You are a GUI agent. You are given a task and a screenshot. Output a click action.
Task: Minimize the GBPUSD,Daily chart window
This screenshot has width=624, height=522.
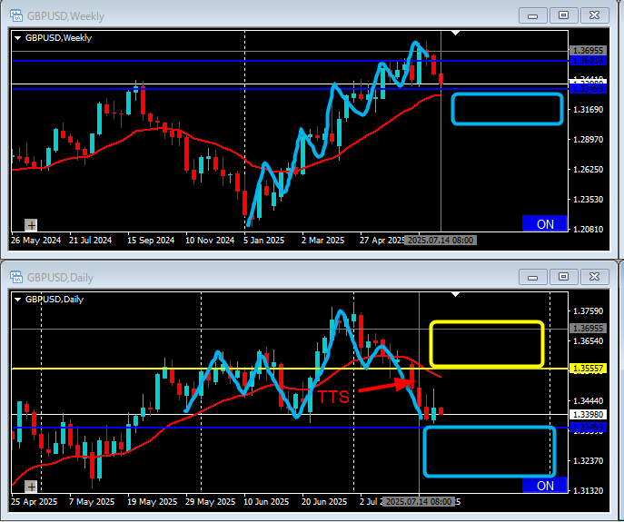tap(532, 277)
